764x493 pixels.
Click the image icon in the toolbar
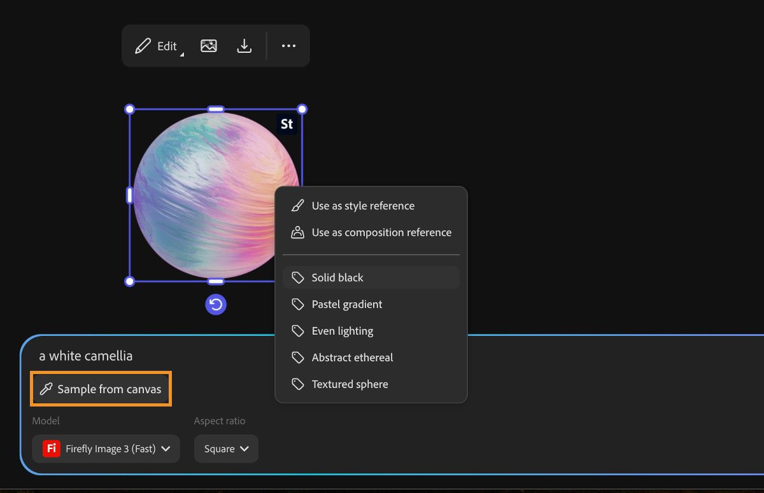point(209,46)
